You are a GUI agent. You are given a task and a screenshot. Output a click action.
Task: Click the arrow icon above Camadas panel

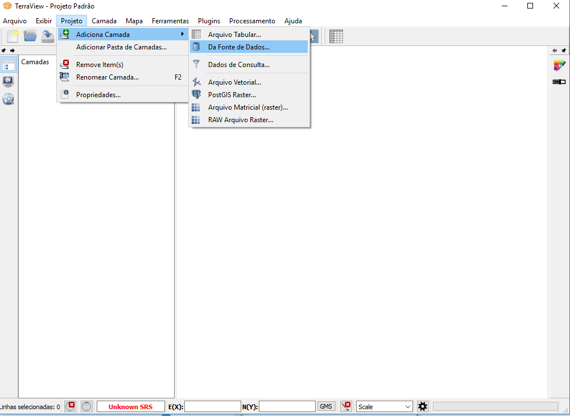click(x=13, y=51)
